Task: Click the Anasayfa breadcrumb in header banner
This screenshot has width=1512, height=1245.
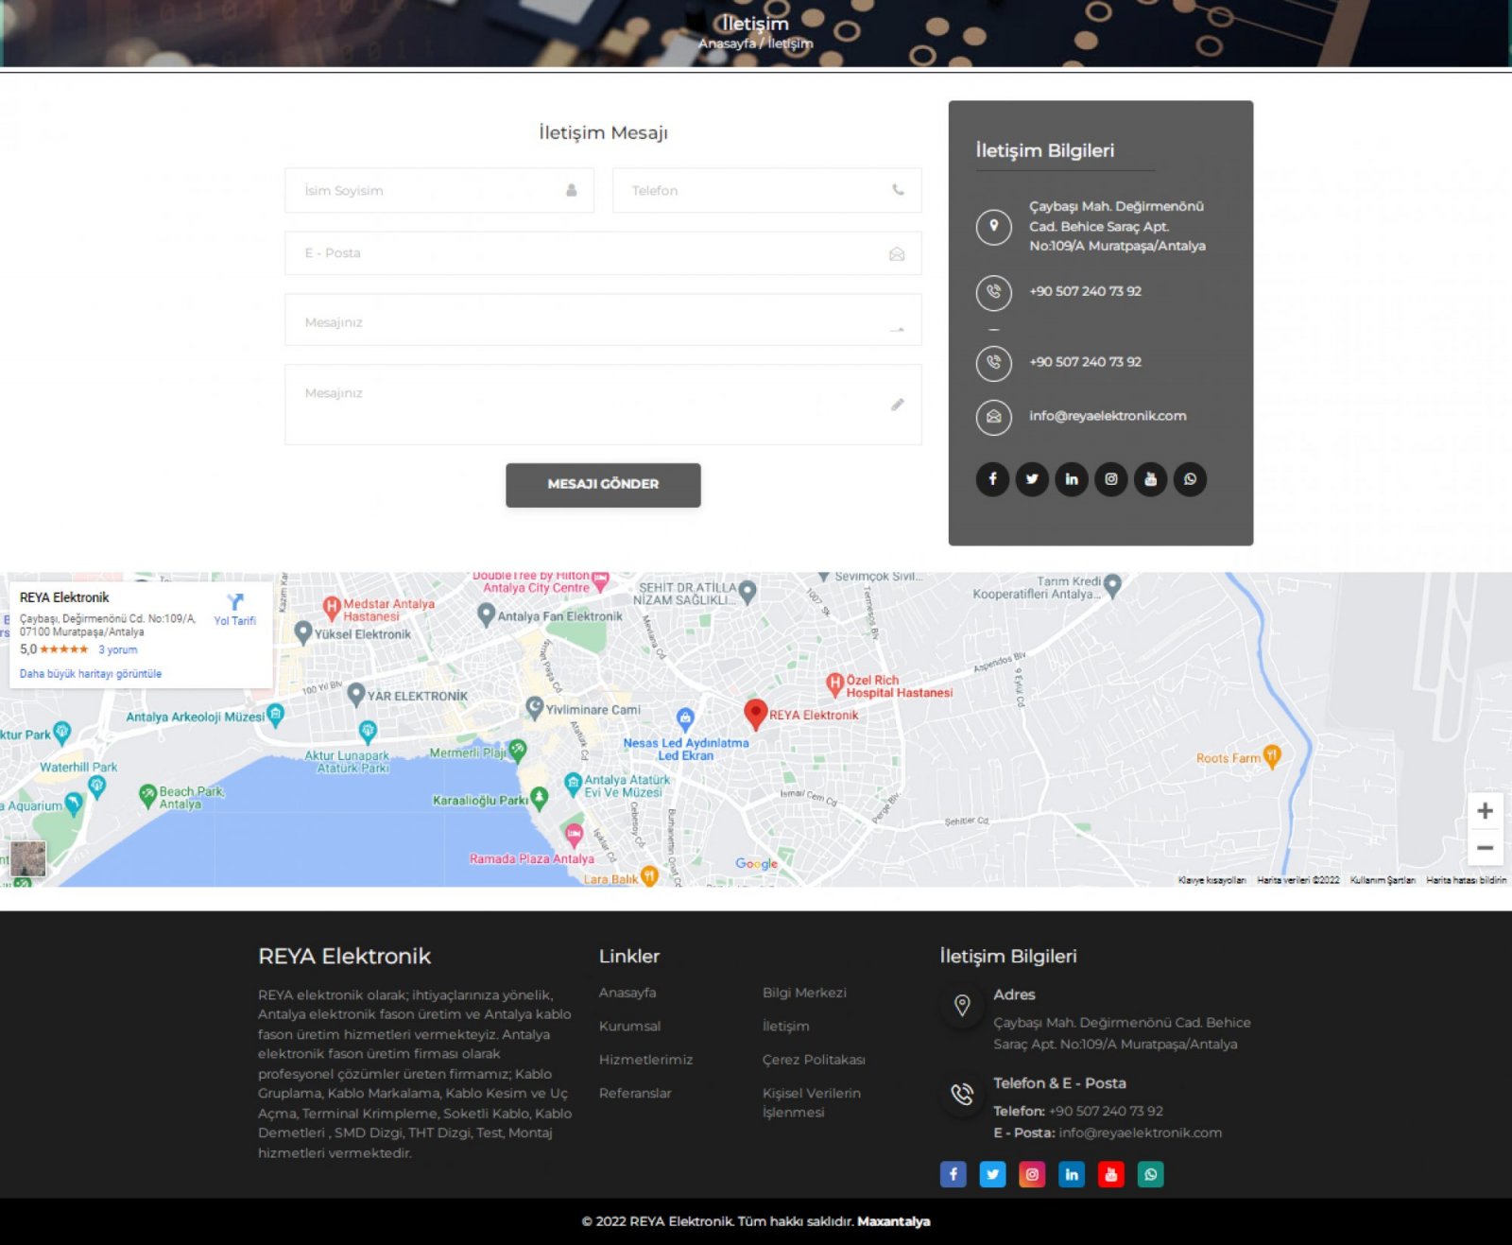Action: [x=726, y=43]
